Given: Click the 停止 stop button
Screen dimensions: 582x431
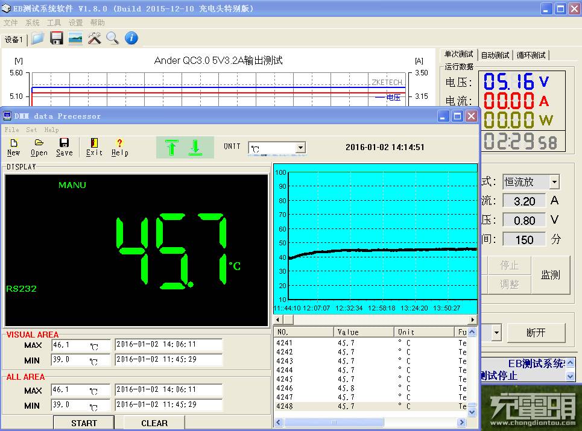Looking at the screenshot, I should (509, 265).
